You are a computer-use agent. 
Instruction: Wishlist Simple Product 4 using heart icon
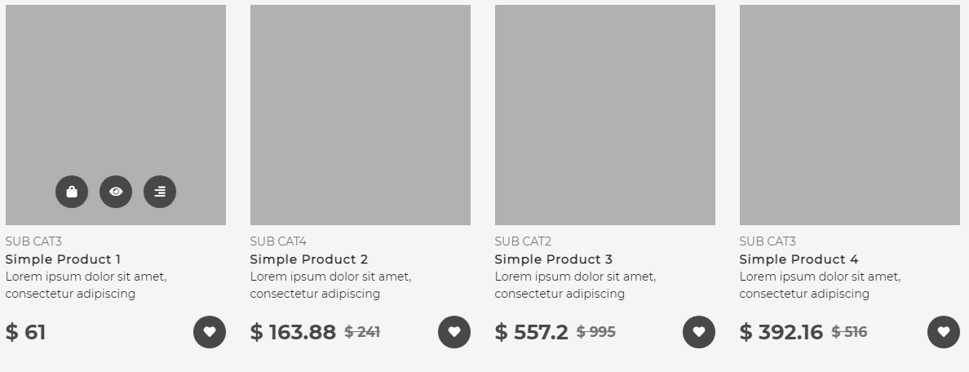pos(944,332)
